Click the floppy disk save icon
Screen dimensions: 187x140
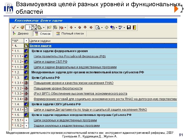pos(129,27)
